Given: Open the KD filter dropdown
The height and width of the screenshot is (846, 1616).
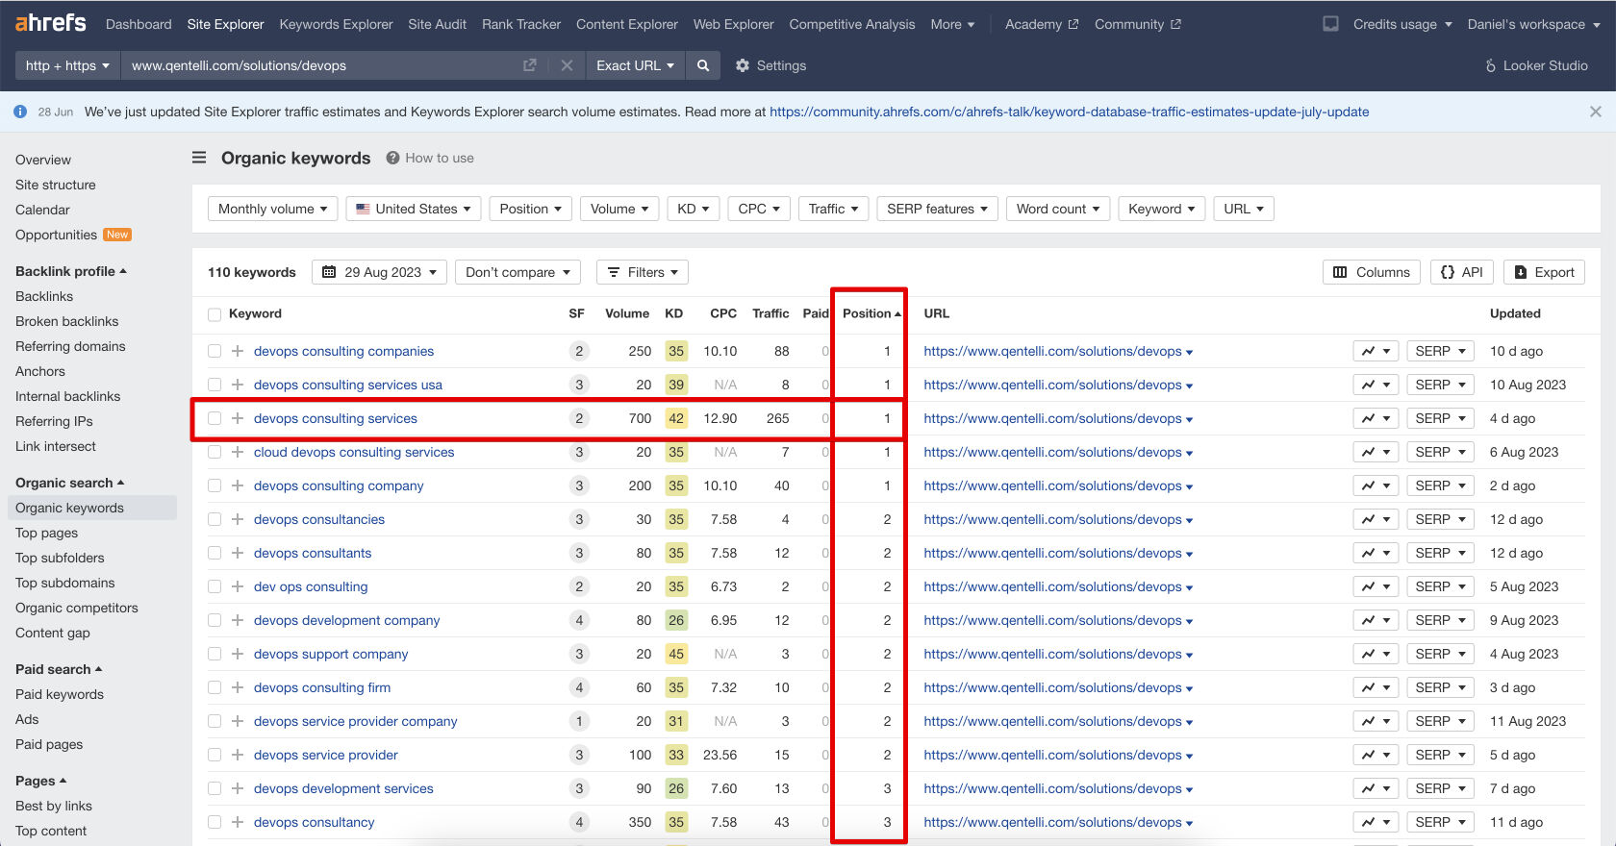Looking at the screenshot, I should (x=694, y=209).
